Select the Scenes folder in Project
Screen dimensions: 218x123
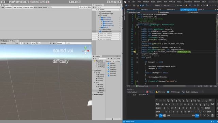point(100,79)
